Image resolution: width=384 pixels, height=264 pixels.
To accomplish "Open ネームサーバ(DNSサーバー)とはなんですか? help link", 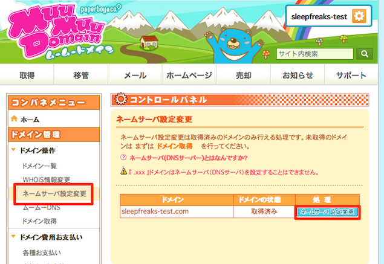I will (x=188, y=158).
